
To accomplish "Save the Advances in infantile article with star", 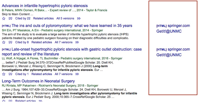I will coord(4,19).
